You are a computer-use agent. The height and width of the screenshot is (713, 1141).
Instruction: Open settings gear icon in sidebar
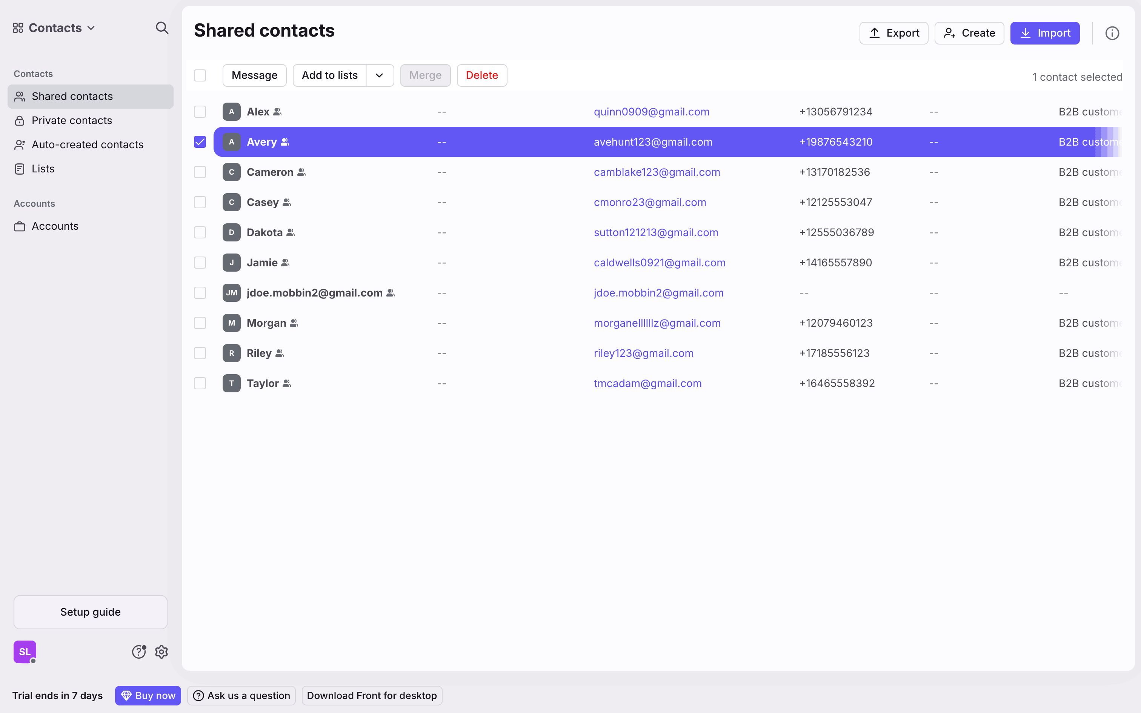pos(162,652)
